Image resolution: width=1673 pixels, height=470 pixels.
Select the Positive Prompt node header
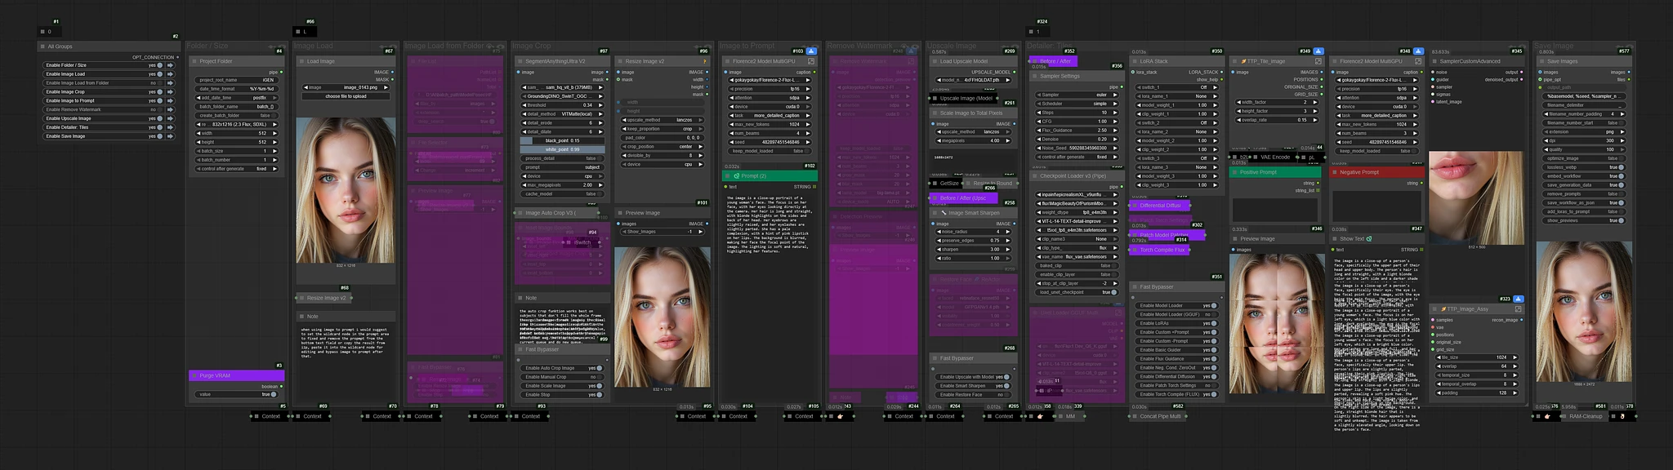(x=1274, y=172)
